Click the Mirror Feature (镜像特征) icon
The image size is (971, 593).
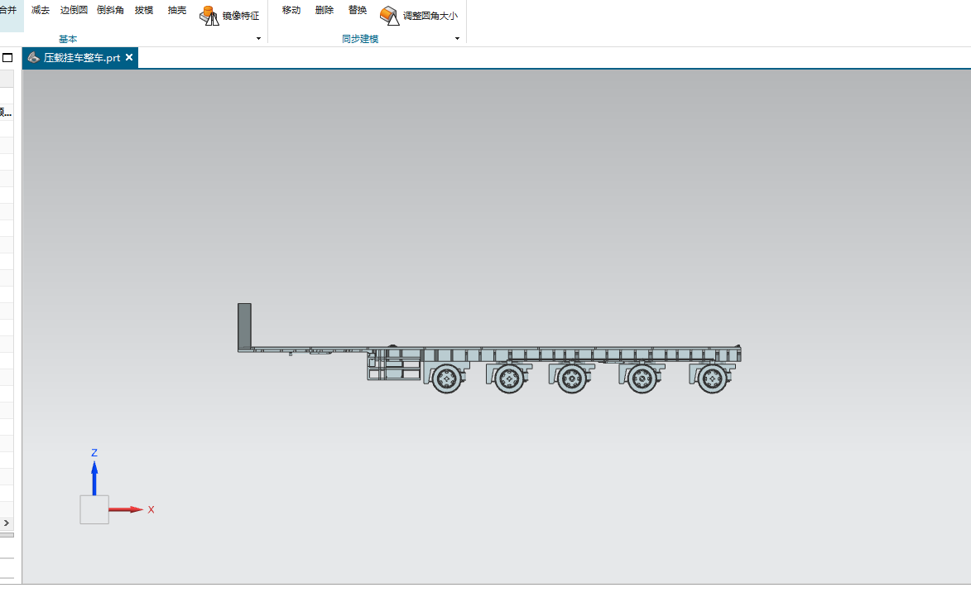point(209,16)
